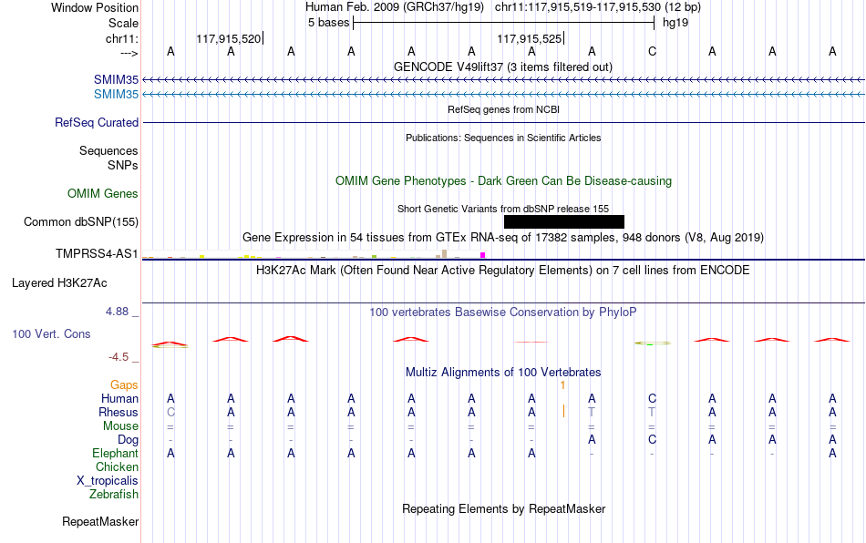The image size is (866, 543).
Task: Click the scale bar line
Action: tap(504, 23)
